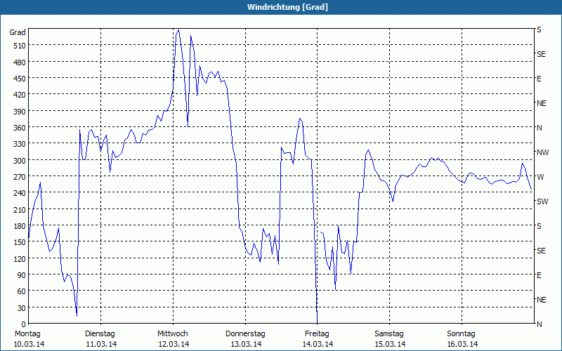Click the 'SW' compass label on the right axis

(x=542, y=201)
